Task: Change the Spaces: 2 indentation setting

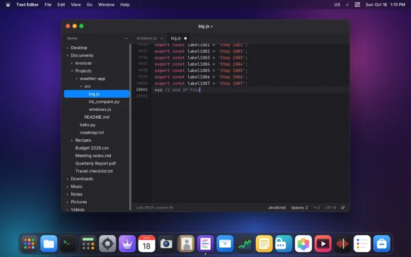Action: pos(299,207)
